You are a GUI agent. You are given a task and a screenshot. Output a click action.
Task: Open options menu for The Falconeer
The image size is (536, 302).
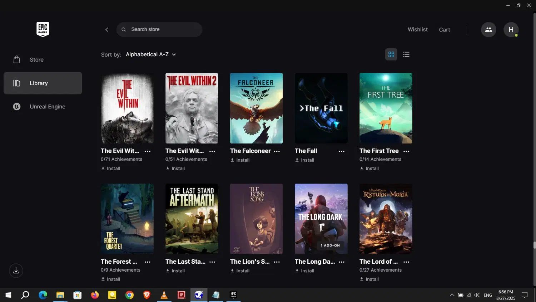point(277,151)
